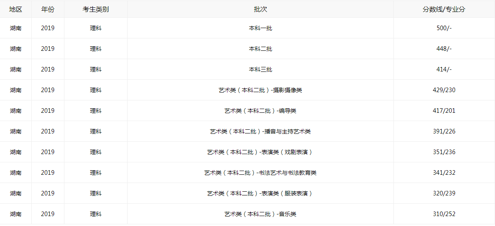Click the 音乐类 art batch row
The height and width of the screenshot is (226, 495).
coord(261,214)
